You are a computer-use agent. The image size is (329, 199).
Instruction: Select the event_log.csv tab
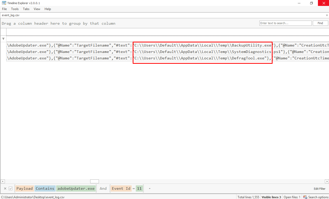click(x=11, y=15)
